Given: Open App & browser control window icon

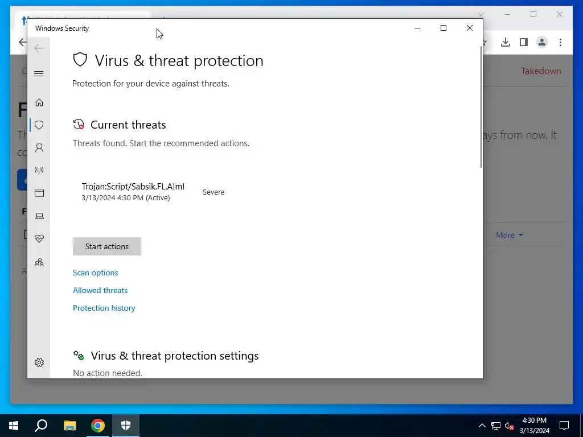Looking at the screenshot, I should (x=39, y=193).
